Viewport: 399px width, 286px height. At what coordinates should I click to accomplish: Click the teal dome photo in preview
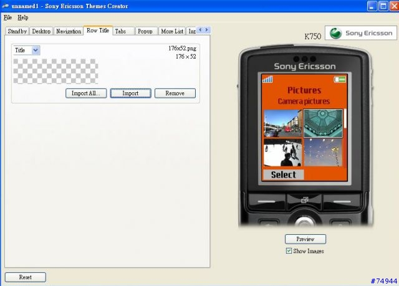[x=323, y=123]
